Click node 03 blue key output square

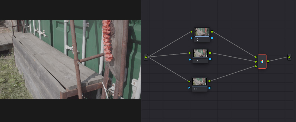[x=209, y=88]
